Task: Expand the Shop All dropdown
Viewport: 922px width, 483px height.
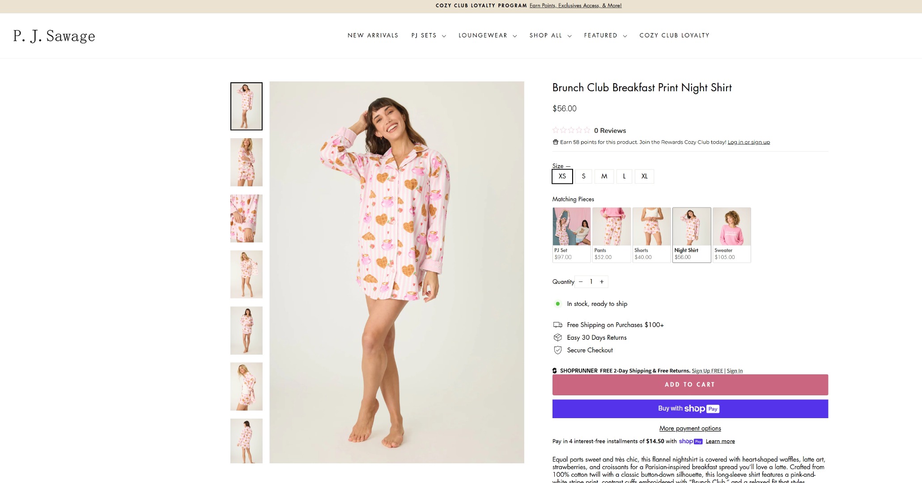Action: pyautogui.click(x=550, y=35)
